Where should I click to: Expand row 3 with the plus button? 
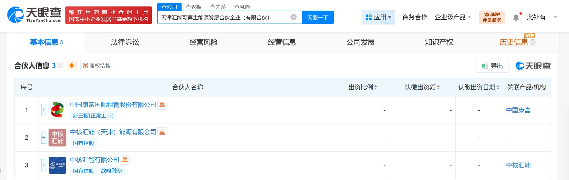pyautogui.click(x=44, y=165)
